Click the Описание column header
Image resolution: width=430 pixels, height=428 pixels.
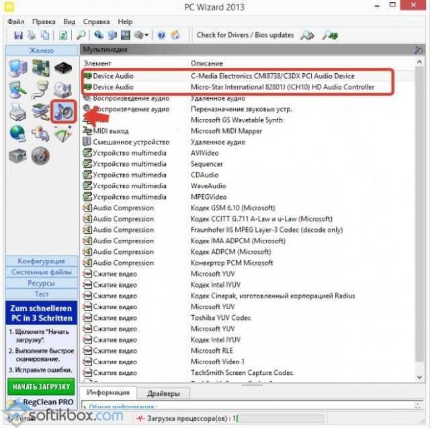(x=207, y=63)
